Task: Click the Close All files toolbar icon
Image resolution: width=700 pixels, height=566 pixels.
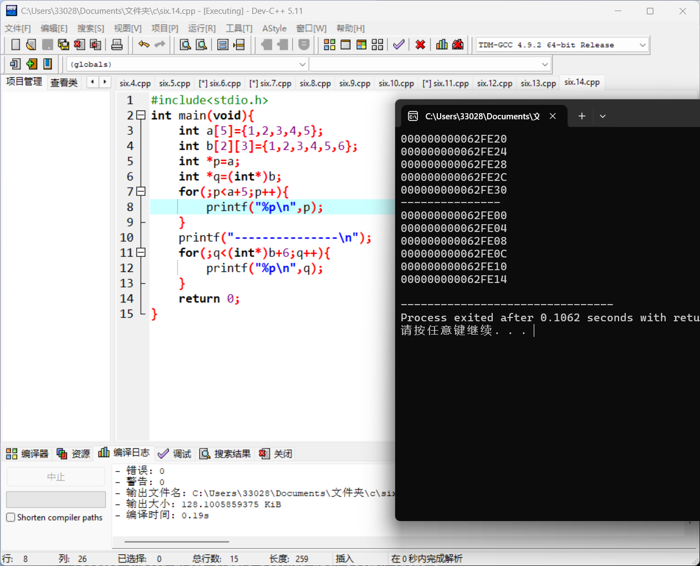Action: coord(96,45)
